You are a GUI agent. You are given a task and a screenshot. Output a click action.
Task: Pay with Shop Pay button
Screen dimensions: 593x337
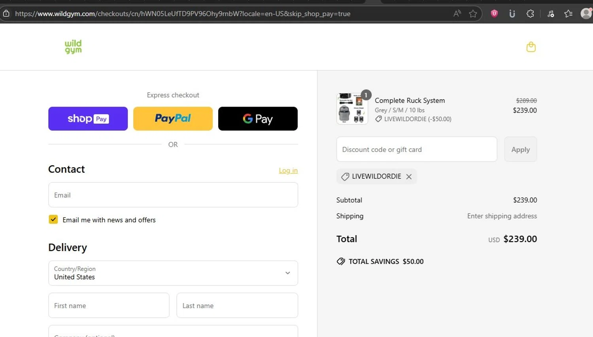(88, 119)
